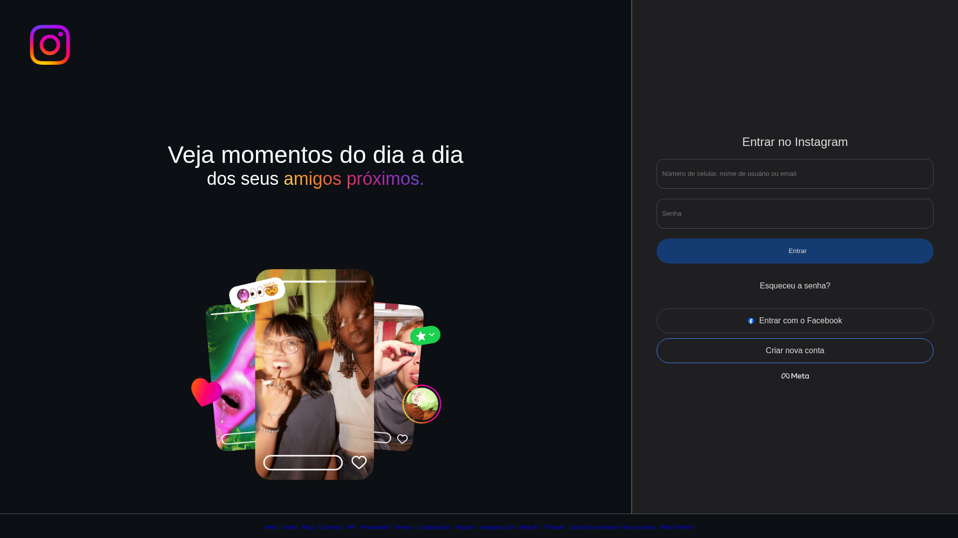The width and height of the screenshot is (958, 538).
Task: Click the round profile story avatar
Action: pyautogui.click(x=422, y=404)
